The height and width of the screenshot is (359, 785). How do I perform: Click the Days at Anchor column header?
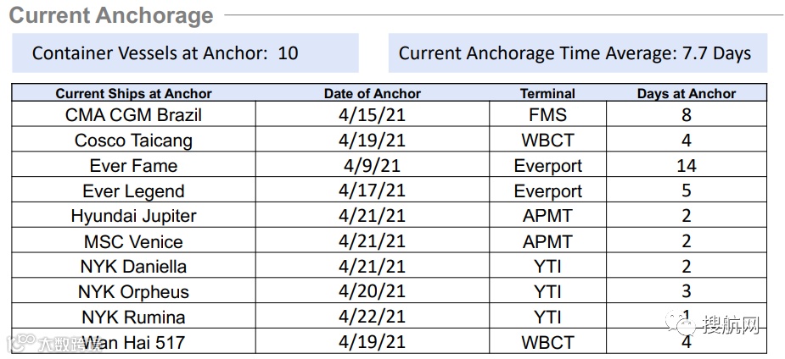687,93
